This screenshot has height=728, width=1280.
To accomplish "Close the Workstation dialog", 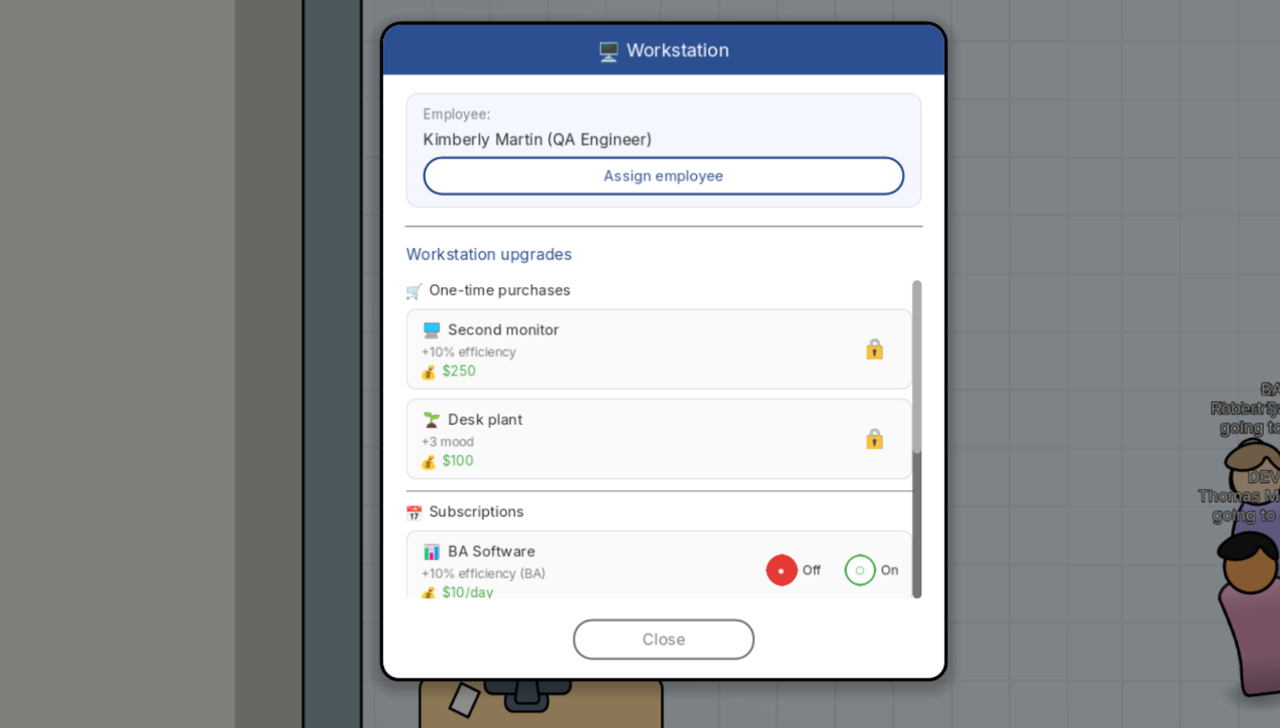I will pyautogui.click(x=664, y=639).
